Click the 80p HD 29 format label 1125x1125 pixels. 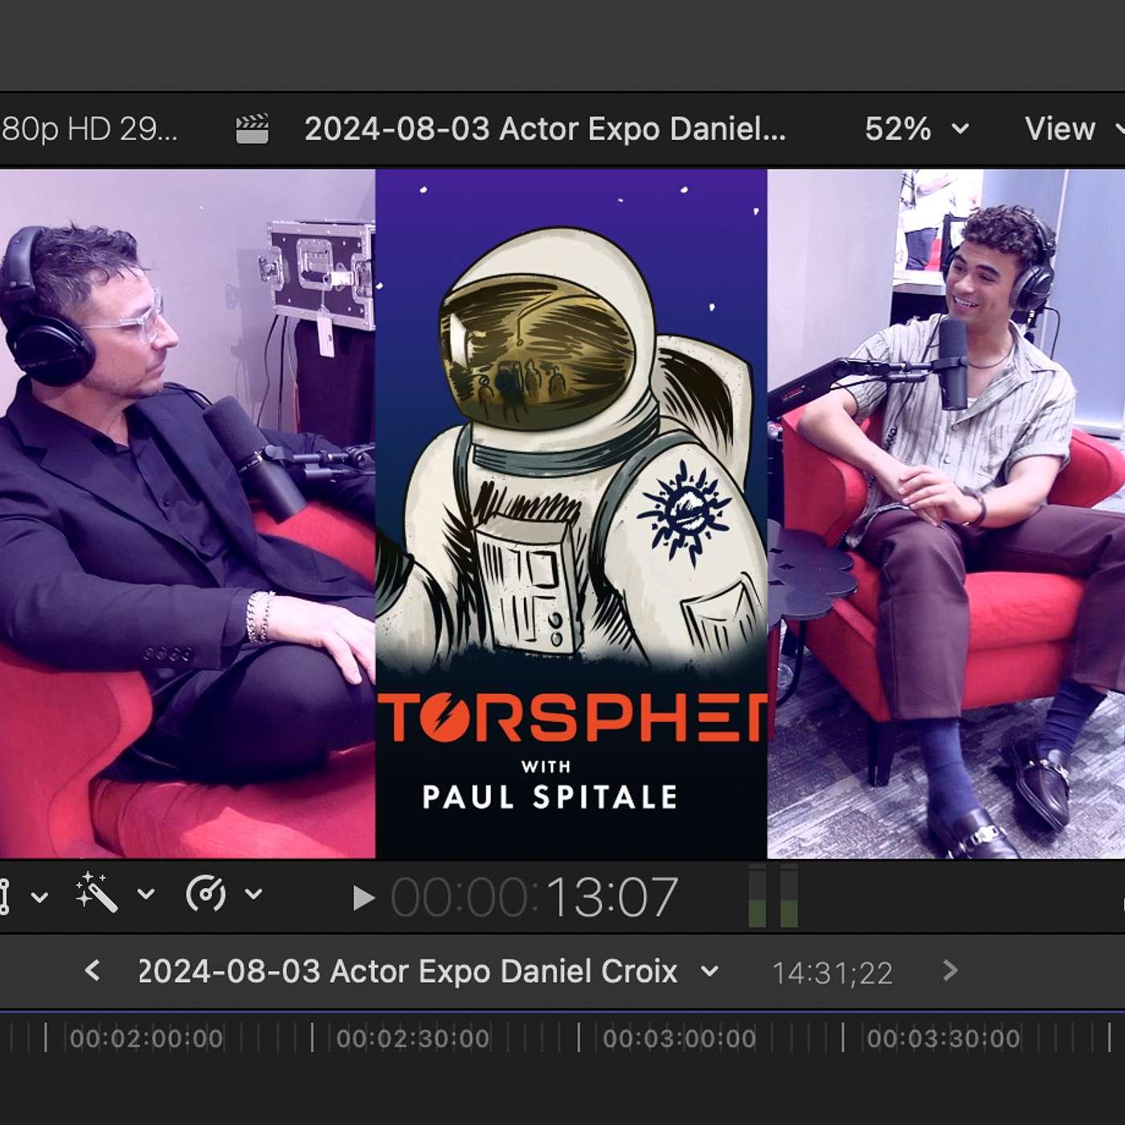pyautogui.click(x=88, y=129)
